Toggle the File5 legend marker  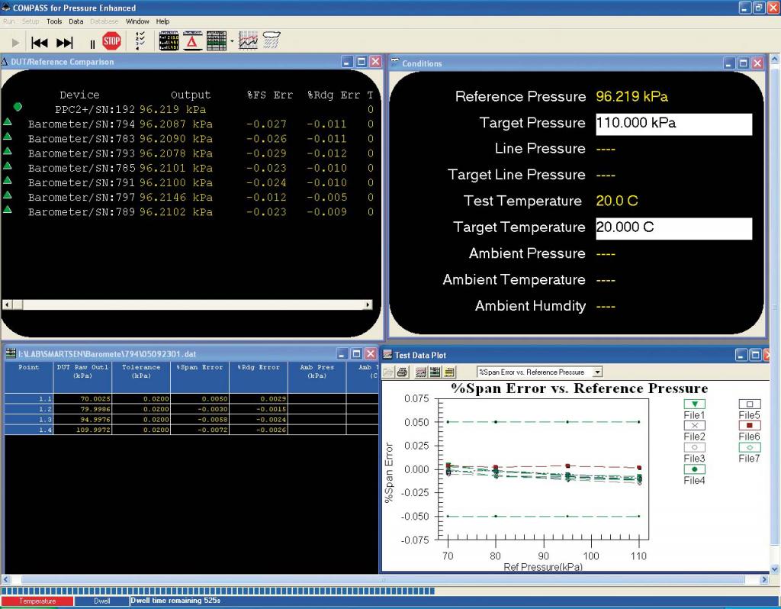point(750,404)
